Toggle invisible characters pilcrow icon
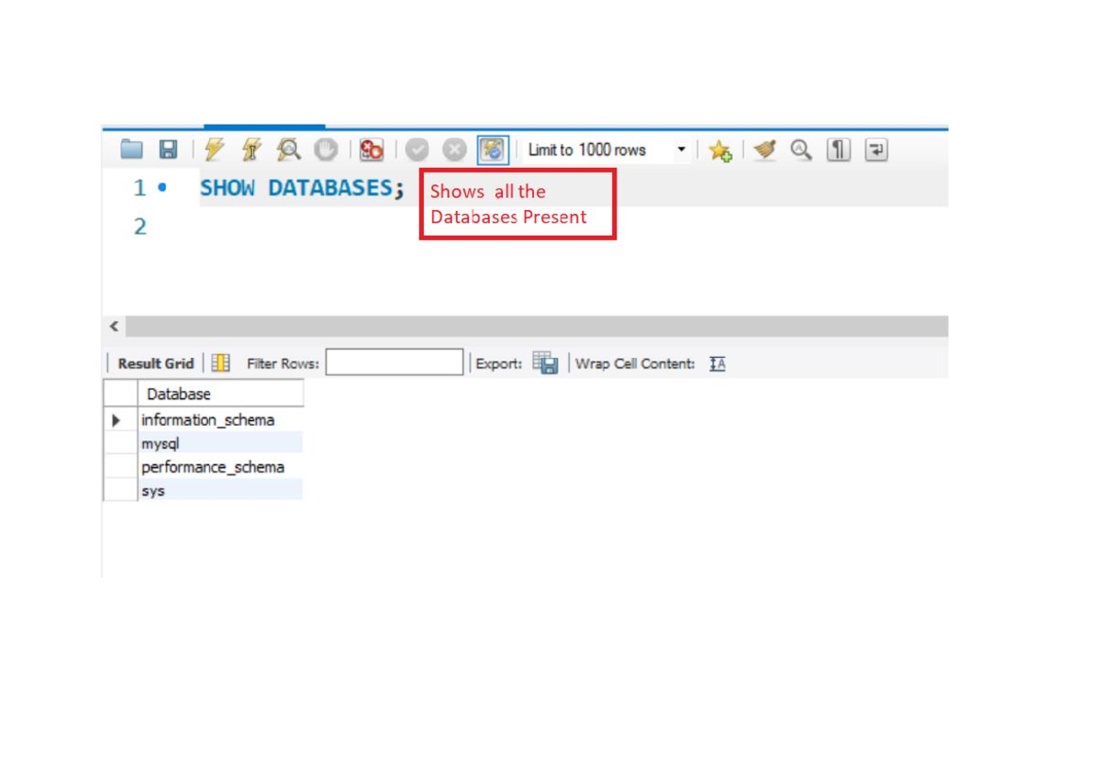 [x=839, y=150]
